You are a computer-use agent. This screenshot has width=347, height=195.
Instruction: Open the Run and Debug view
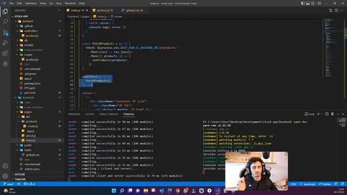(x=5, y=43)
